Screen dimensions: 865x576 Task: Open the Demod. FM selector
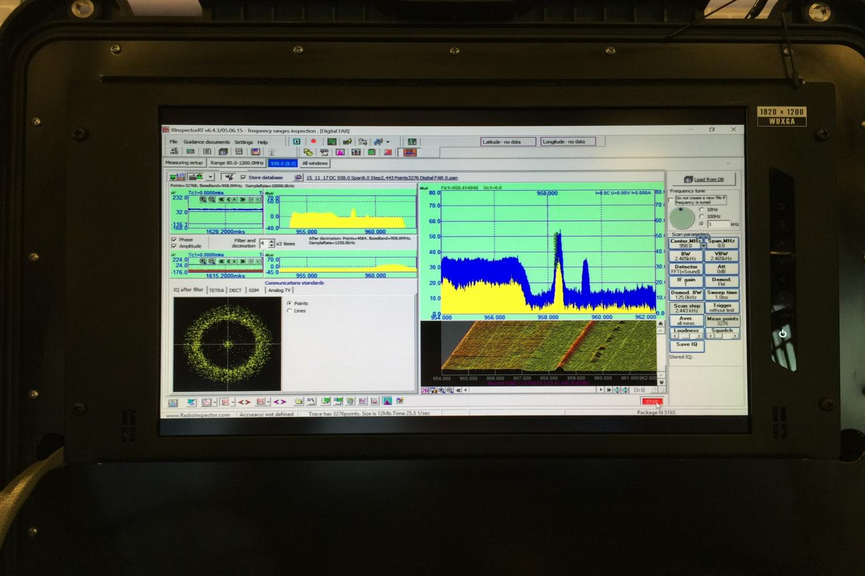click(721, 282)
